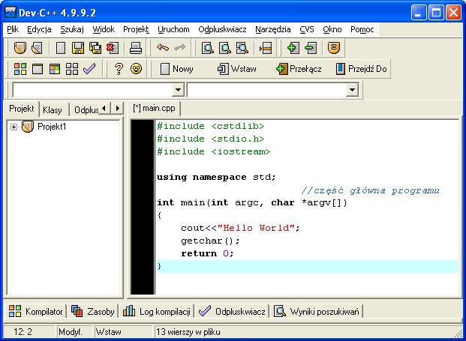Rebuild all four-squares icon
The height and width of the screenshot is (341, 466).
click(x=72, y=69)
